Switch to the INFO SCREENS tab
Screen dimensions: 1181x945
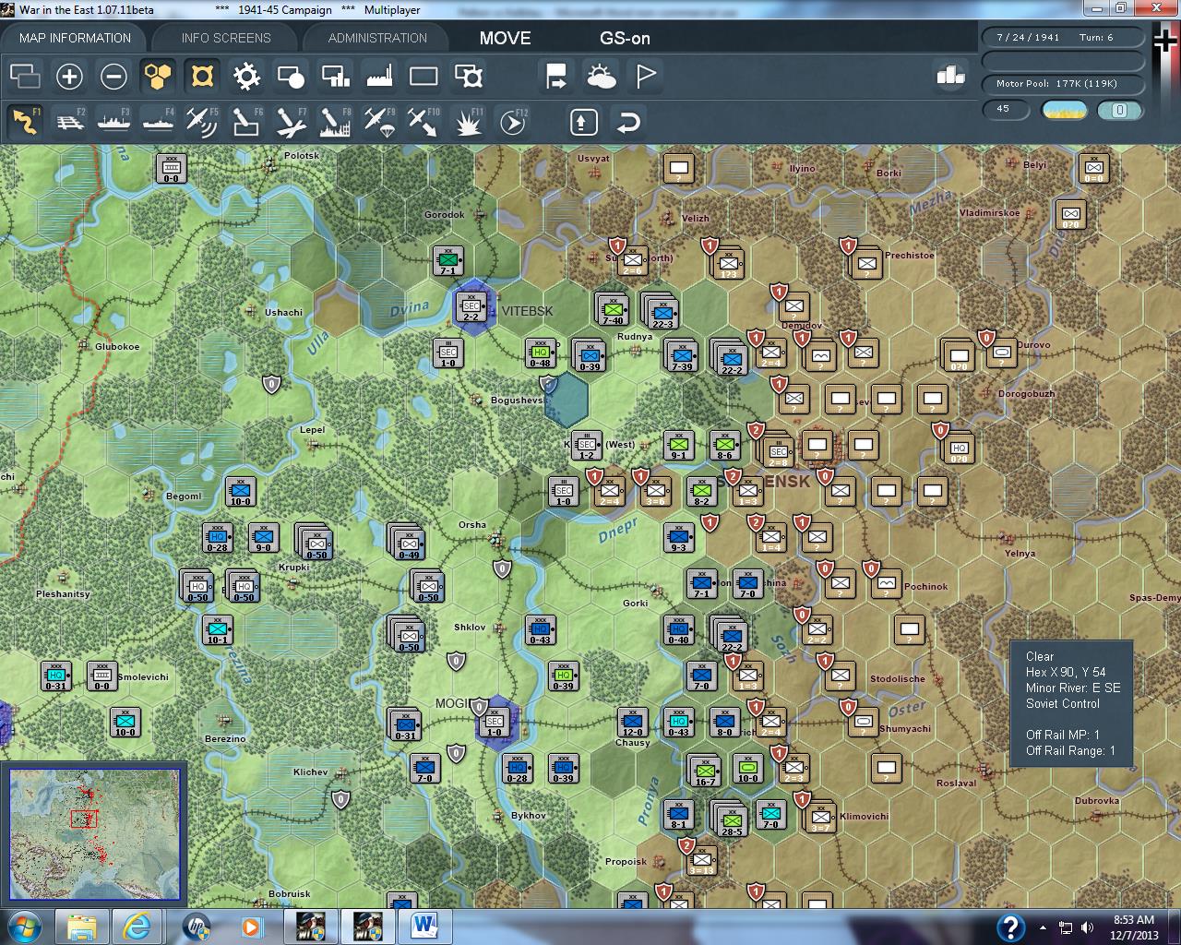(x=226, y=38)
